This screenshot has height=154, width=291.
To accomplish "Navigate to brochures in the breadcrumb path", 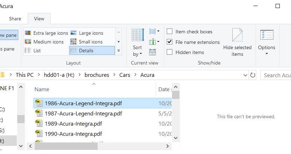I will pos(97,75).
